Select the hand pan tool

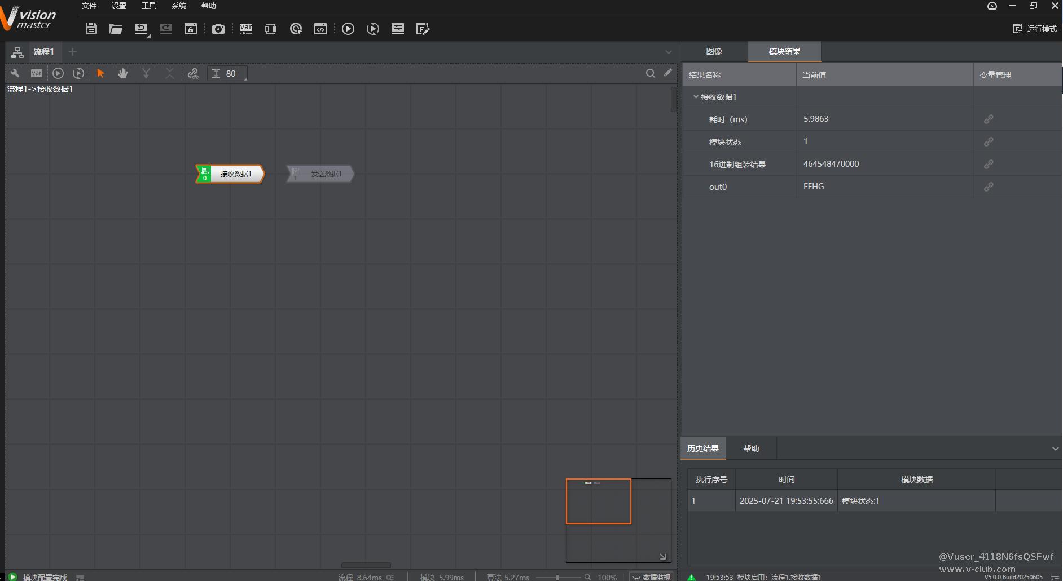[122, 73]
